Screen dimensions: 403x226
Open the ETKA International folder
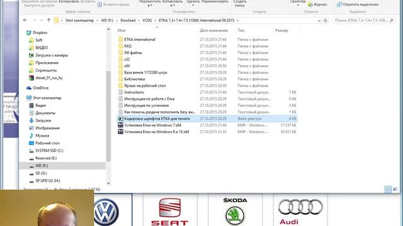pyautogui.click(x=140, y=40)
